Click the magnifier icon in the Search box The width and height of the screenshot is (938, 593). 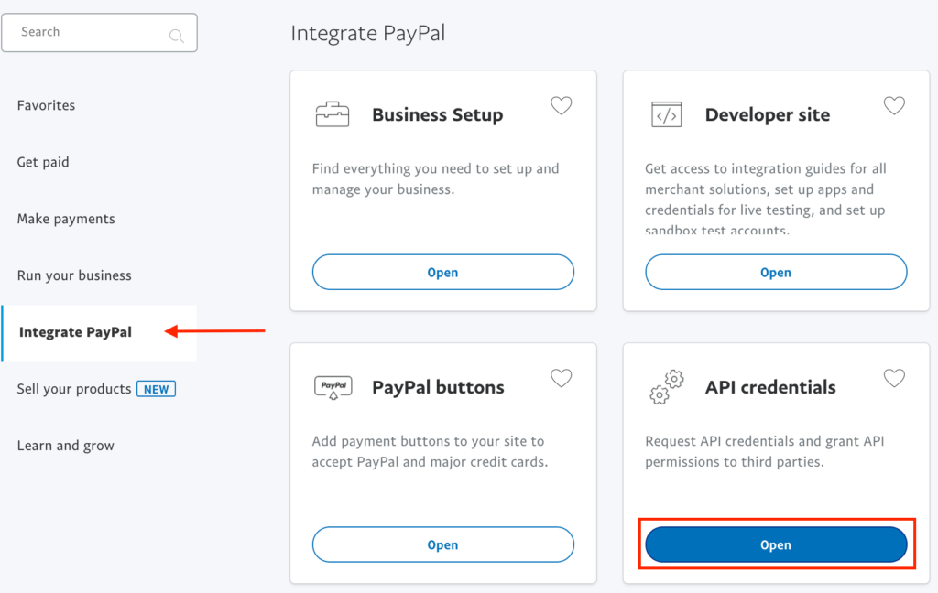click(177, 36)
